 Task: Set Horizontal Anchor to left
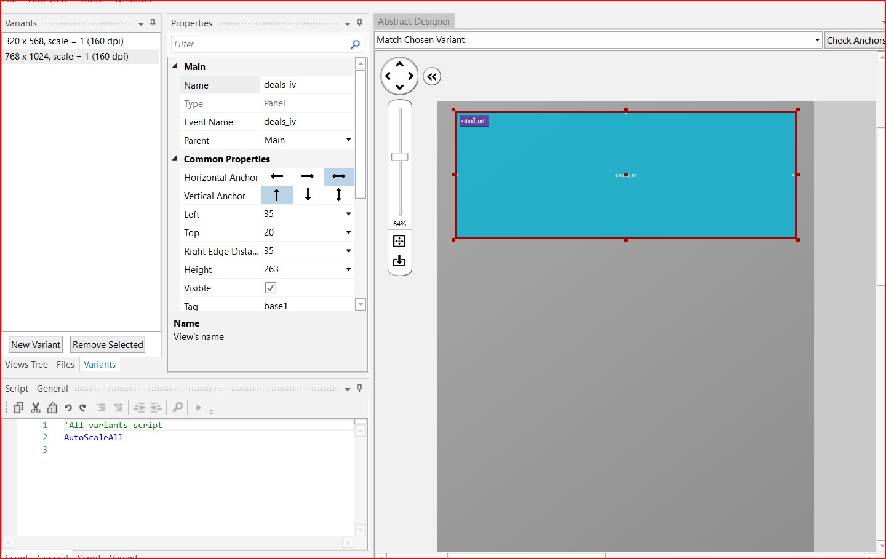(x=277, y=176)
